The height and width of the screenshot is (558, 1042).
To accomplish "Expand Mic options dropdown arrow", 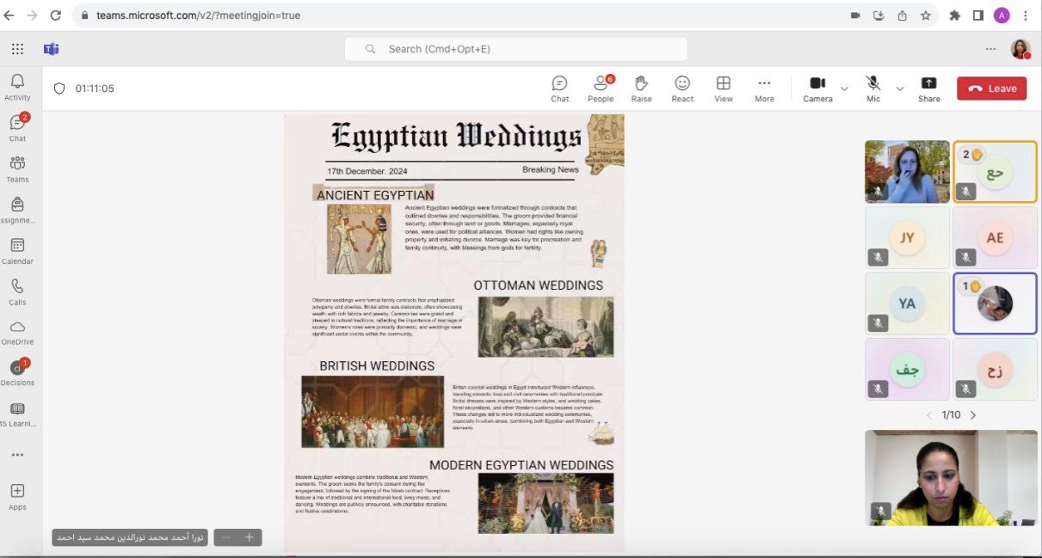I will pos(900,89).
